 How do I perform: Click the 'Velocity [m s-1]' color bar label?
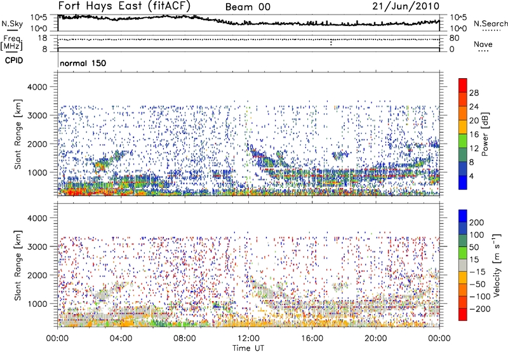pos(497,265)
